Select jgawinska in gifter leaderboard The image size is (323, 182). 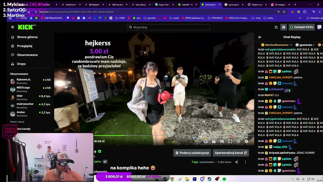(x=305, y=45)
